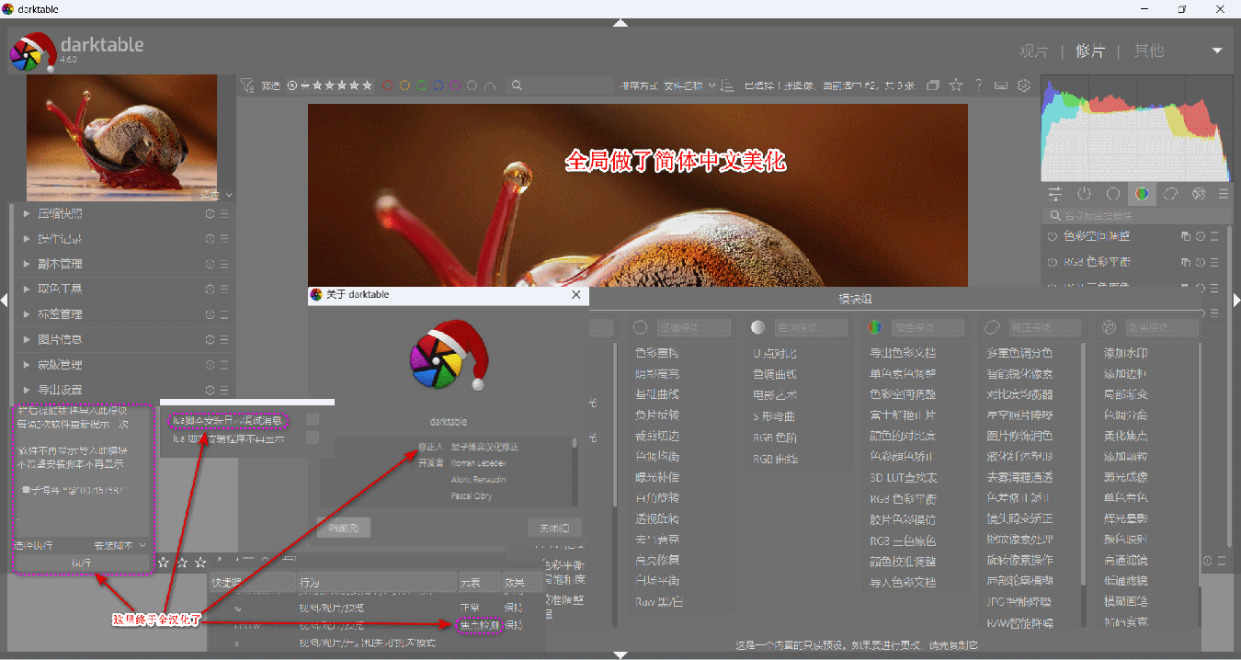This screenshot has height=660, width=1241.
Task: Switch to the 修片 view
Action: (1090, 51)
